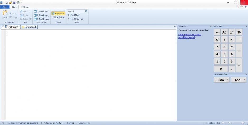Click Buy Pro in status bar
The image size is (248, 125).
coord(70,123)
